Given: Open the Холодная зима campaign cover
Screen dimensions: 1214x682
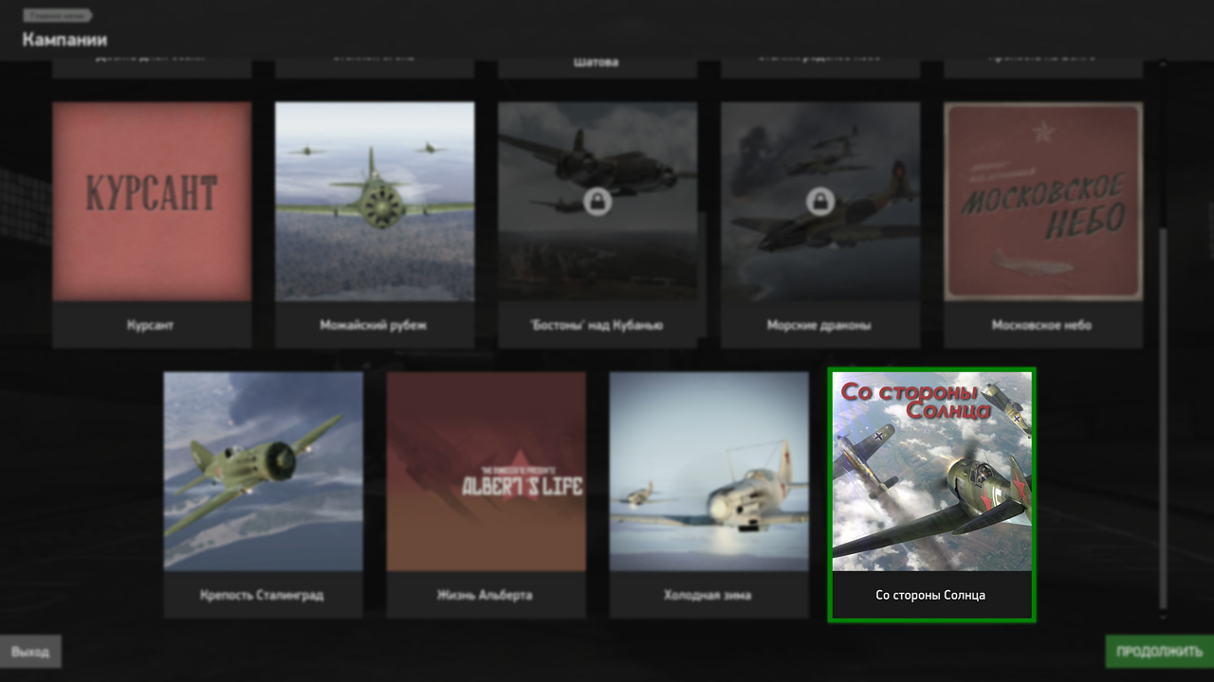Looking at the screenshot, I should (708, 472).
